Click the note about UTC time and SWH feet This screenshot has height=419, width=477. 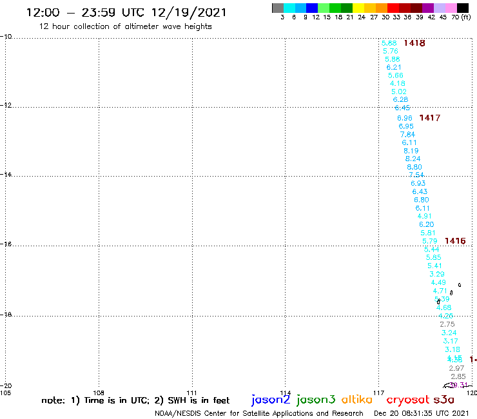coord(135,400)
